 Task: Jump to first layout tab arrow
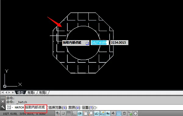pos(2,93)
